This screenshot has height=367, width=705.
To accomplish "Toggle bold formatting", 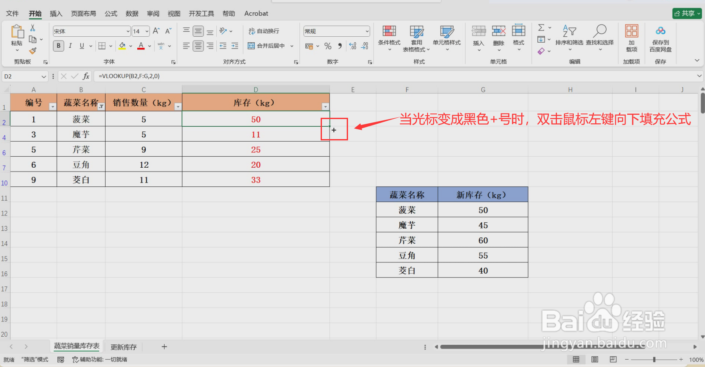I will tap(59, 46).
